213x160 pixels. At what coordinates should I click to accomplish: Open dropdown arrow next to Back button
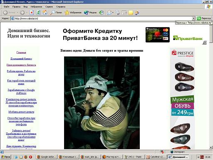click(17, 12)
